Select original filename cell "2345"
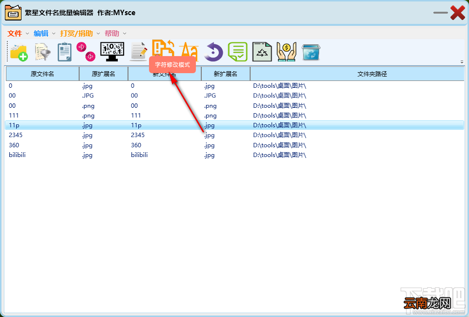The image size is (469, 317). point(16,135)
